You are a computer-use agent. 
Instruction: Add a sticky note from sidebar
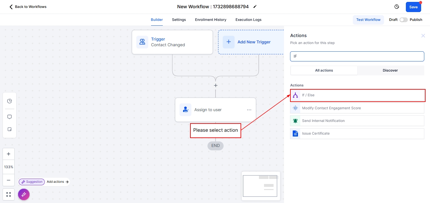pyautogui.click(x=10, y=130)
